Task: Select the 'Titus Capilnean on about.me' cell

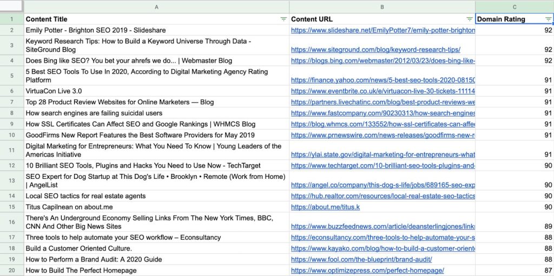Action: click(x=70, y=207)
